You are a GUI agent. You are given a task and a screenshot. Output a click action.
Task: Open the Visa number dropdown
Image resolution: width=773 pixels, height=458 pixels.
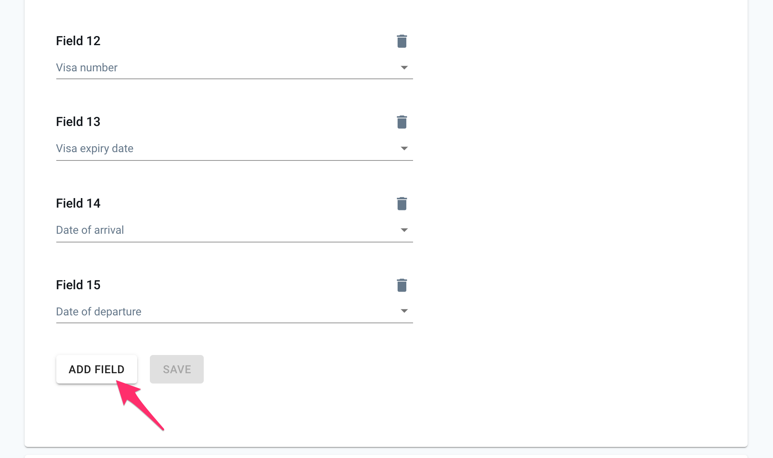click(404, 67)
